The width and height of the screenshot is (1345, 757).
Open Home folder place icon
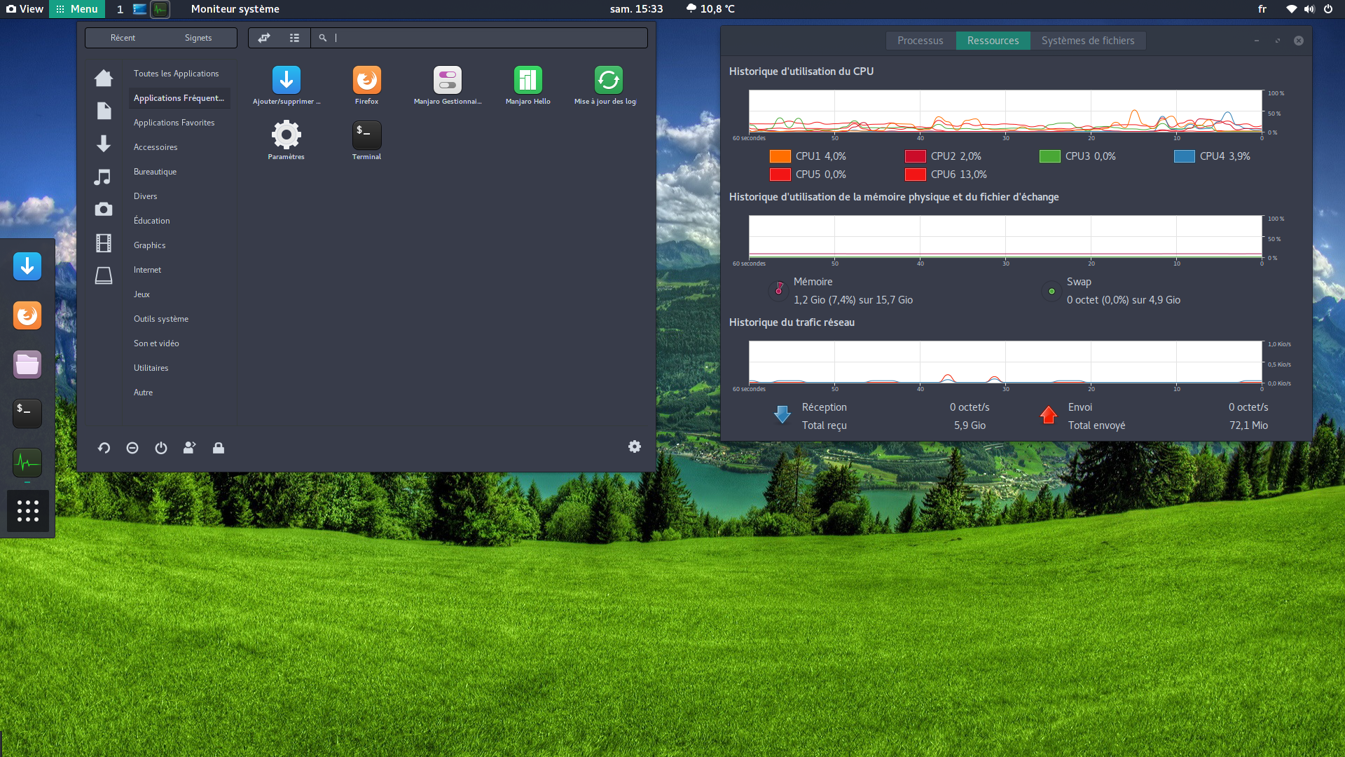coord(104,78)
